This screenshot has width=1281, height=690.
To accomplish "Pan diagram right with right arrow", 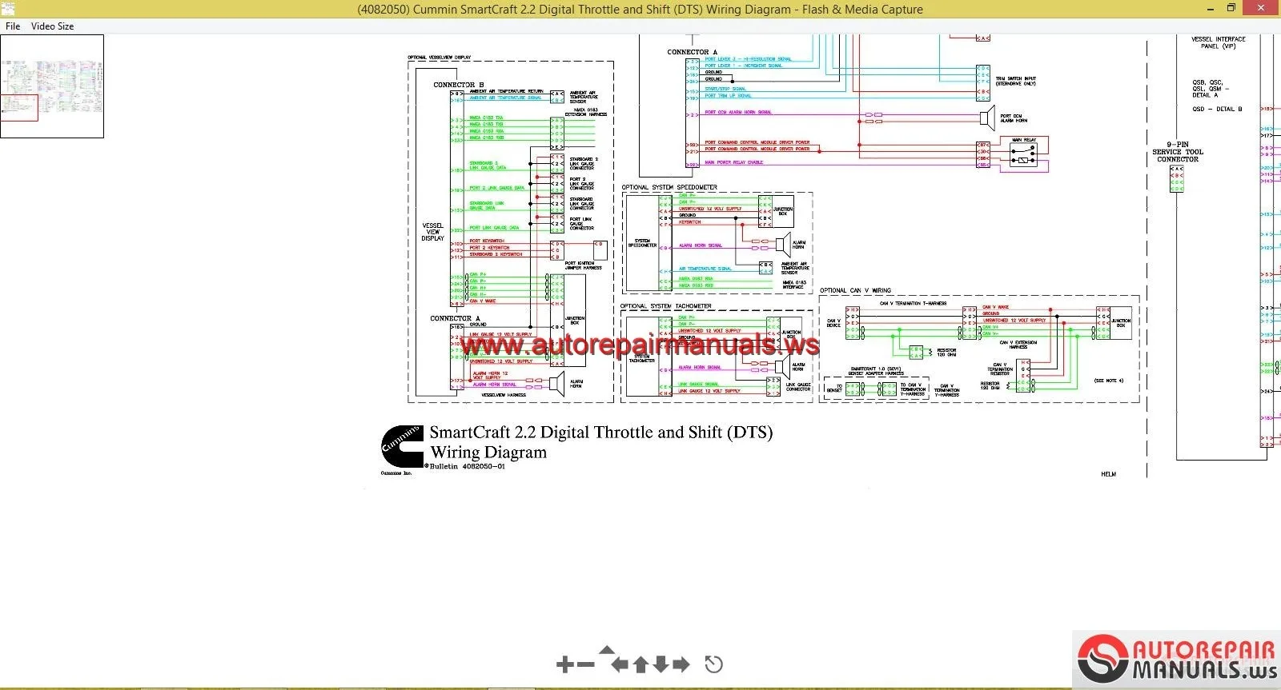I will click(x=681, y=664).
